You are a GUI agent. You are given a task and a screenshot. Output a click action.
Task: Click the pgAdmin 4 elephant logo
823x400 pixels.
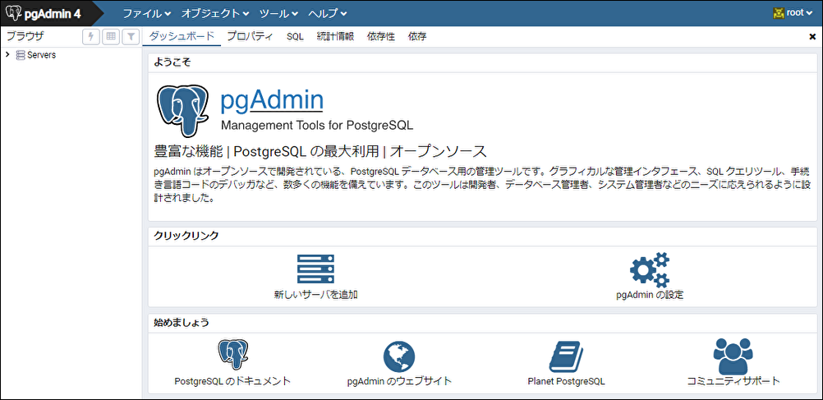(12, 12)
